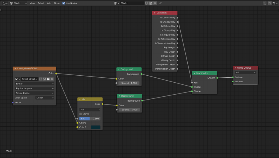The height and width of the screenshot is (158, 279).
Task: Click the Is Glossy Ray output socket
Action: coord(177,30)
